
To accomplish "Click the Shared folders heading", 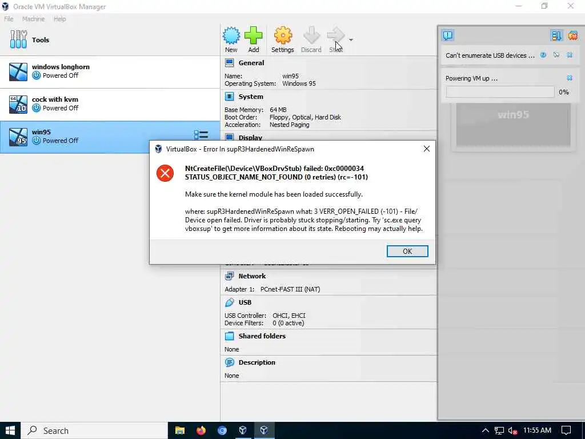I will [262, 336].
